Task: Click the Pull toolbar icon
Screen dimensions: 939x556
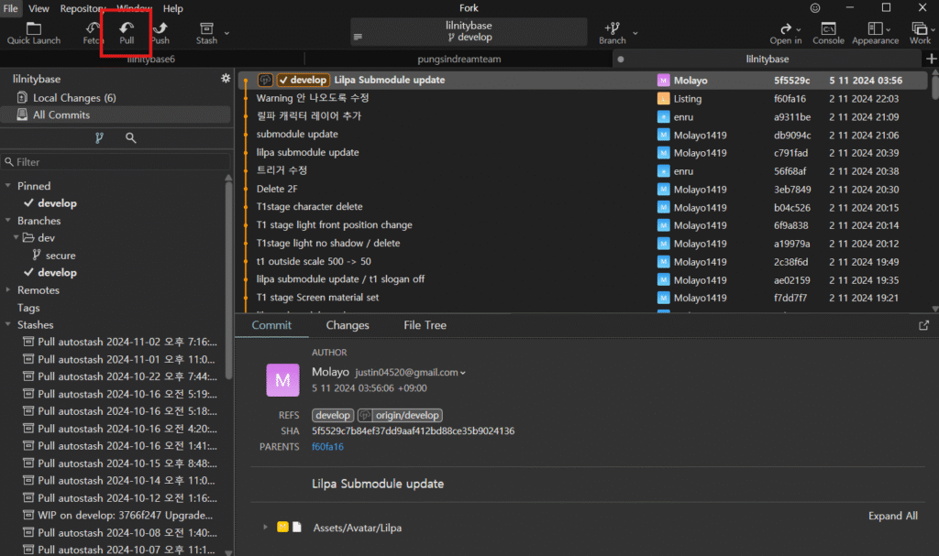Action: (127, 32)
